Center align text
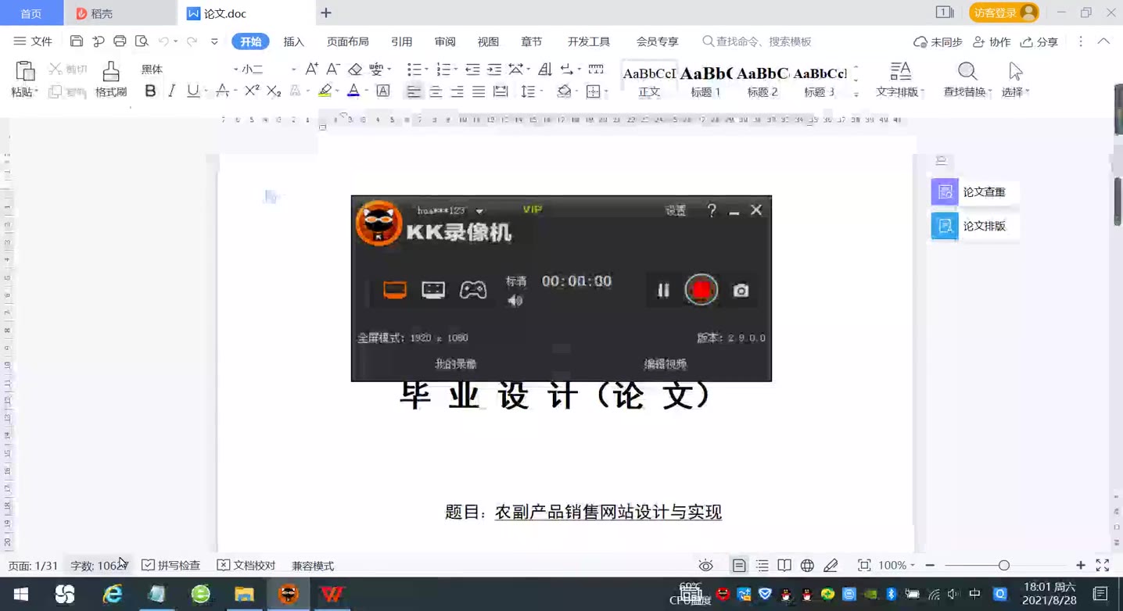The height and width of the screenshot is (611, 1123). 436,91
